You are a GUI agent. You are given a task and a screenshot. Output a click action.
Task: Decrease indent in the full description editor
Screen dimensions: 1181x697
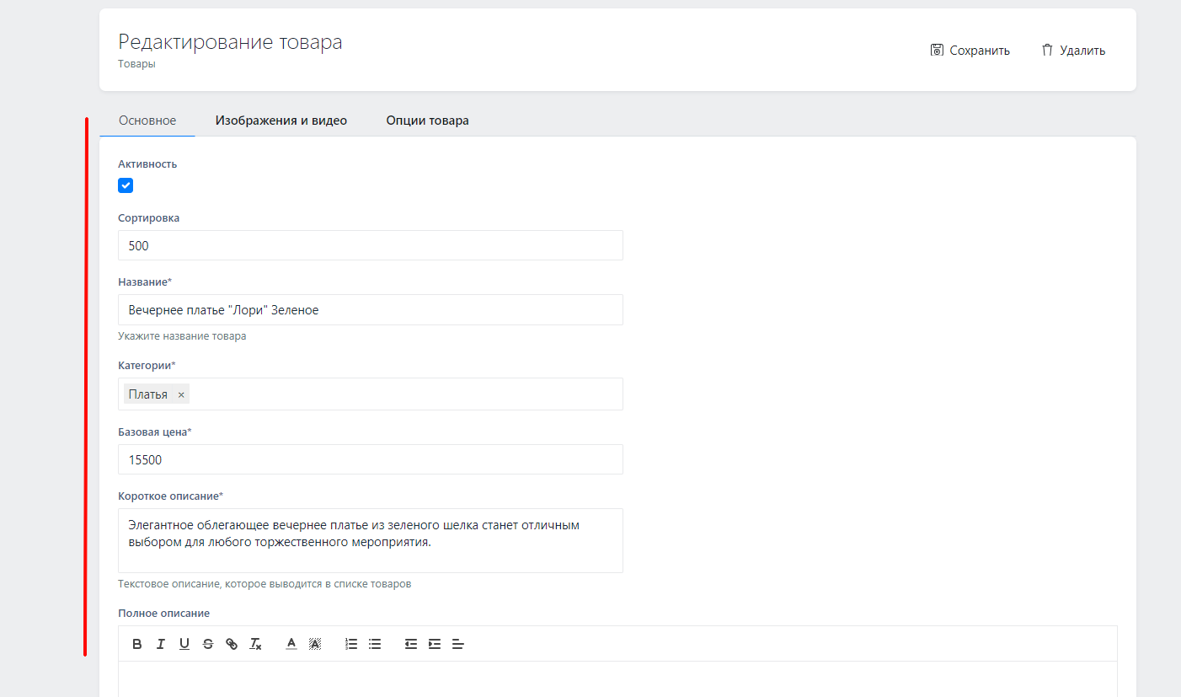click(411, 644)
